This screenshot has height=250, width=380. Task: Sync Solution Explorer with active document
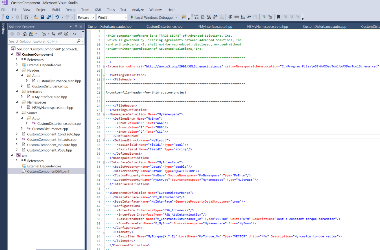(53, 33)
